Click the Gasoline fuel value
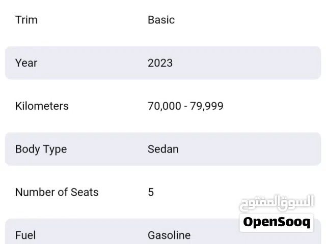326x244 pixels. pos(169,235)
